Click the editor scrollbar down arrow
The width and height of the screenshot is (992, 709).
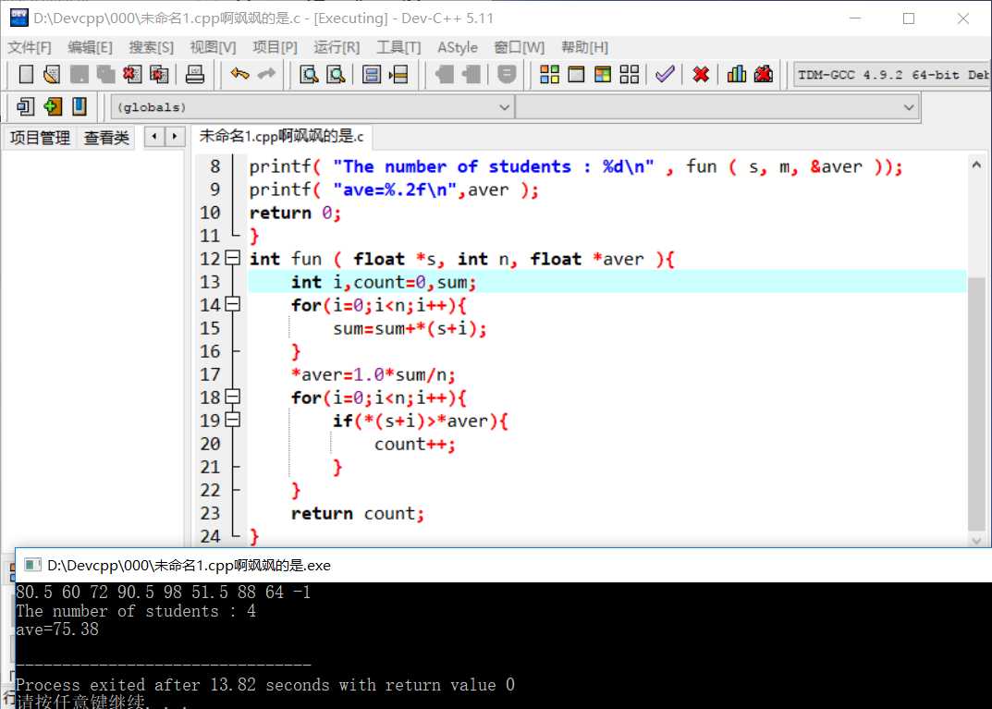click(x=976, y=540)
